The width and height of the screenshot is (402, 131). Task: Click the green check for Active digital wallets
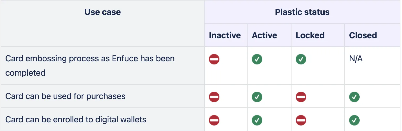[x=257, y=120]
